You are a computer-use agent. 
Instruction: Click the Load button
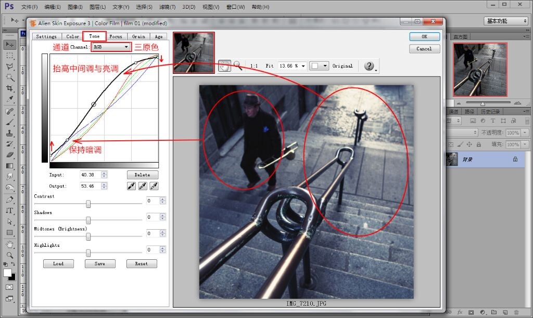58,263
